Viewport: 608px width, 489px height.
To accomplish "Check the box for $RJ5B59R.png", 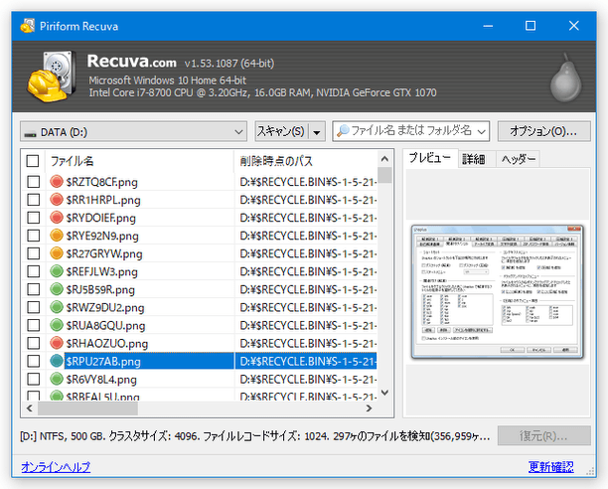I will [34, 289].
